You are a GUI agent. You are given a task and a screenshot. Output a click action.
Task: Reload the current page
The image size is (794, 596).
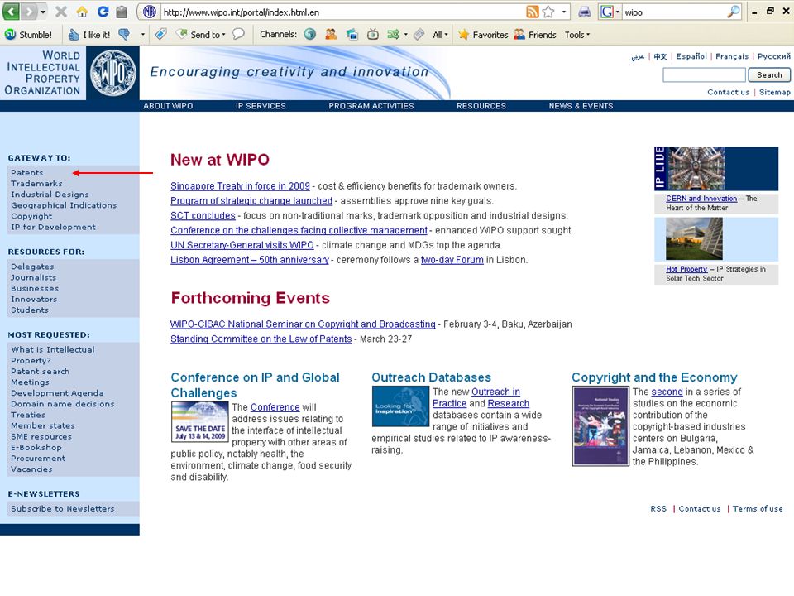click(103, 12)
